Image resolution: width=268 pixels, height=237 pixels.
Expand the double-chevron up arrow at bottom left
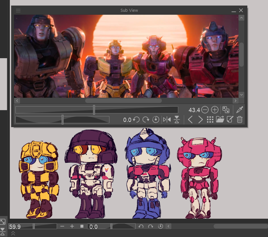(x=13, y=233)
